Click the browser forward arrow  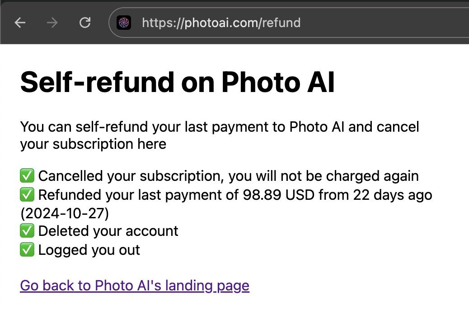(52, 23)
